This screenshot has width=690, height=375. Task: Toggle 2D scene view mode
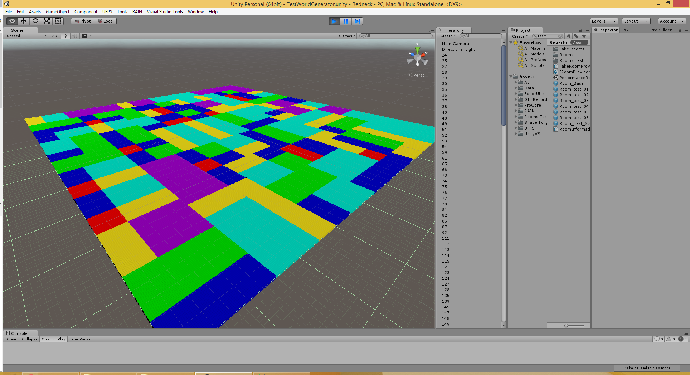pos(54,36)
